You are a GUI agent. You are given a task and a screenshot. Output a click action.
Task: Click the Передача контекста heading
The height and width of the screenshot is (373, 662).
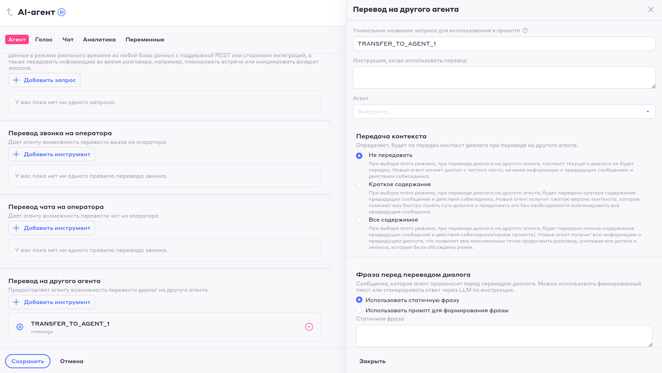click(391, 136)
